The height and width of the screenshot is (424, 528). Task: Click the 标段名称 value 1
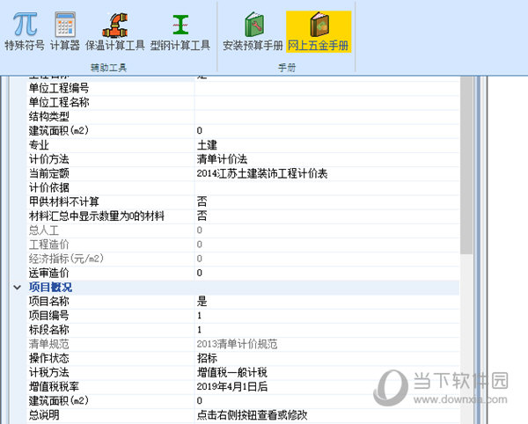(327, 330)
